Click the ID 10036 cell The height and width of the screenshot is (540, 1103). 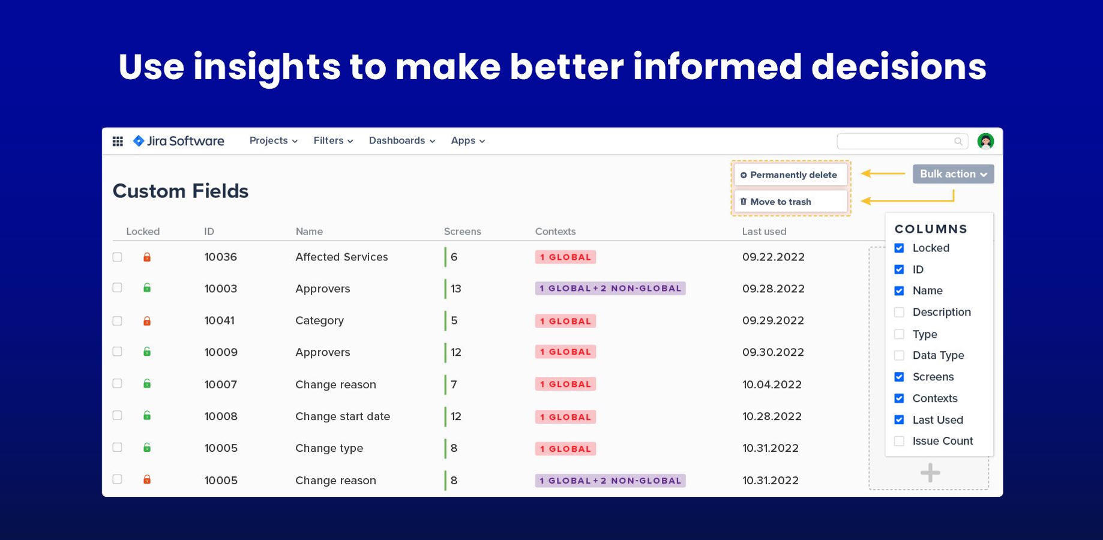pos(221,257)
